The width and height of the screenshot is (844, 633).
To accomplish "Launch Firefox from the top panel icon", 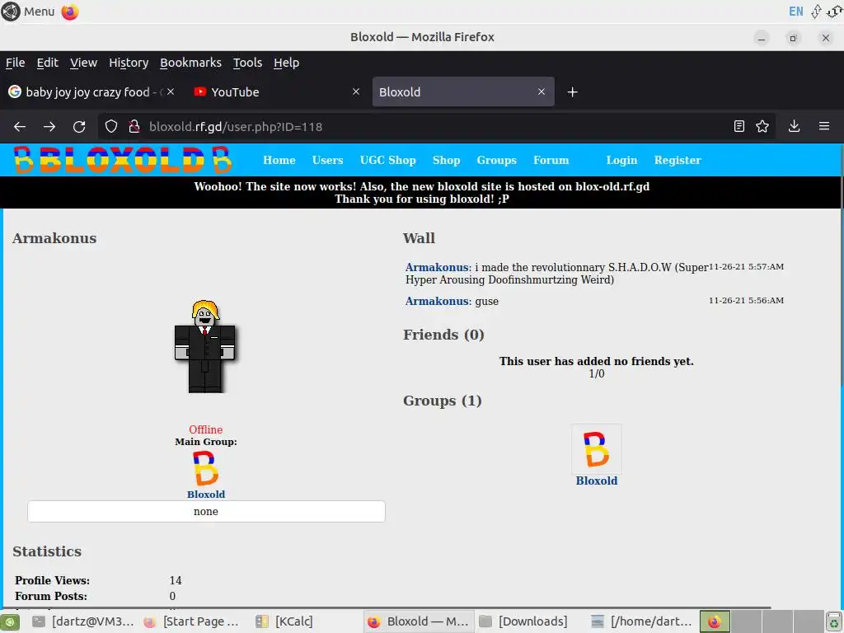I will (x=70, y=12).
